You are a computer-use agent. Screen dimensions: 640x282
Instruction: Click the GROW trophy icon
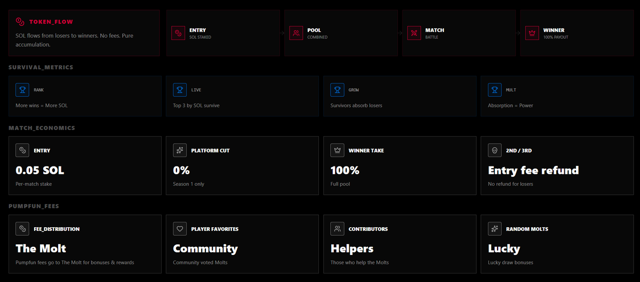click(x=338, y=90)
